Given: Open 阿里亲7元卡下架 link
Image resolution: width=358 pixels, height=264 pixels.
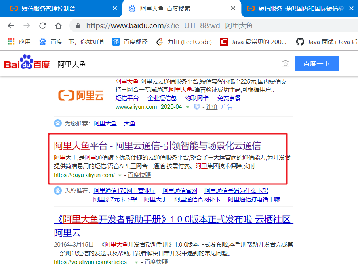Looking at the screenshot, I should 115,199.
